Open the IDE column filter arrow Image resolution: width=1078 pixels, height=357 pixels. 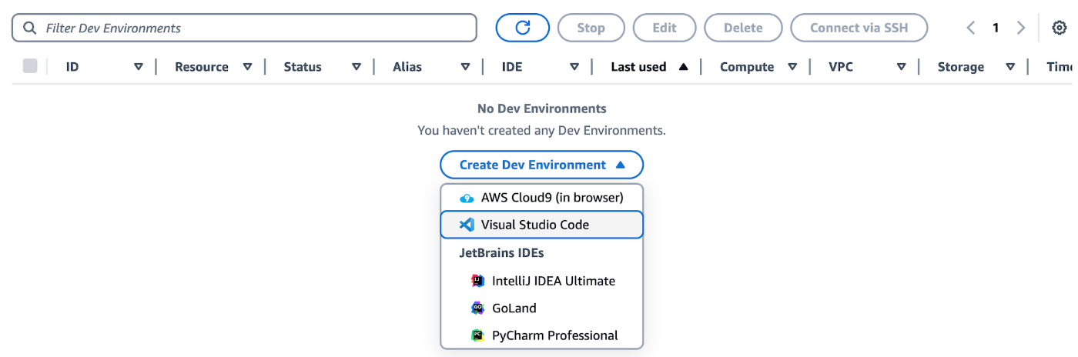(574, 67)
